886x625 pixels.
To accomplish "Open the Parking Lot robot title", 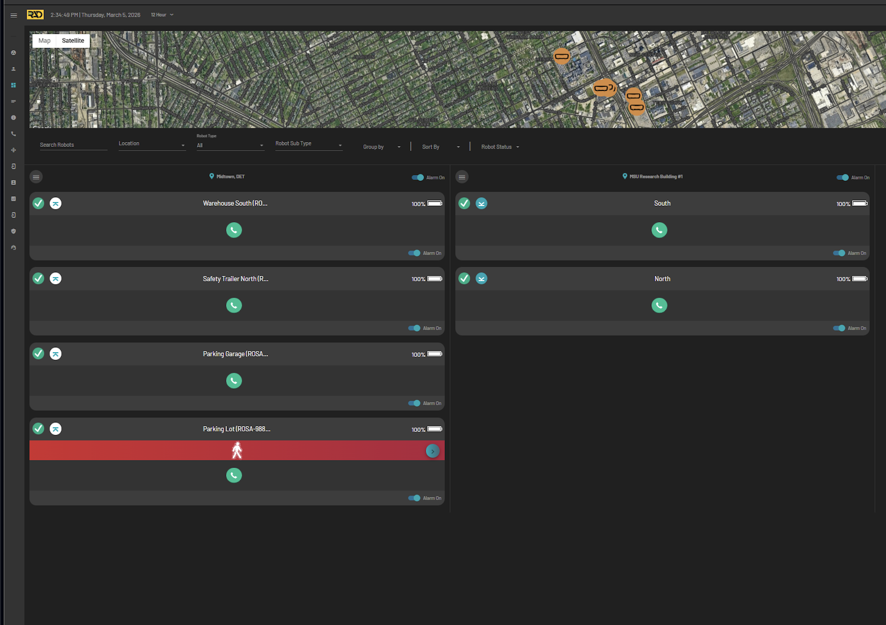I will point(236,429).
